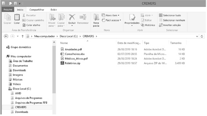Image resolution: width=207 pixels, height=116 pixels.
Task: Select CREMERS folder in navigation tree
Action: click(x=27, y=107)
